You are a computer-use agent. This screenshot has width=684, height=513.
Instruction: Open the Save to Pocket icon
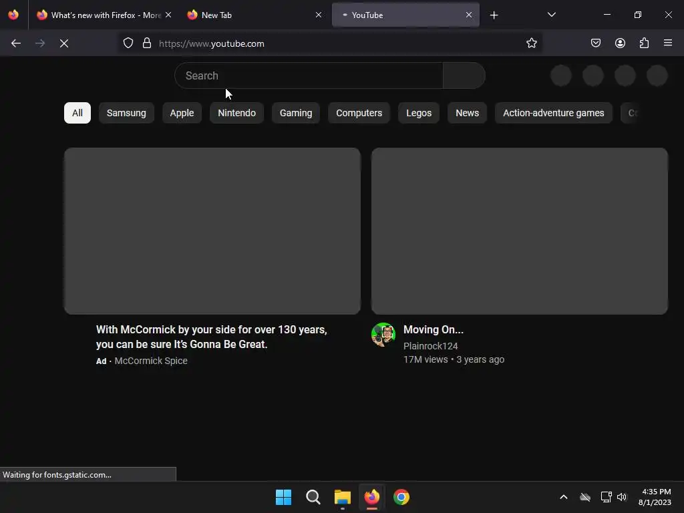[x=596, y=43]
